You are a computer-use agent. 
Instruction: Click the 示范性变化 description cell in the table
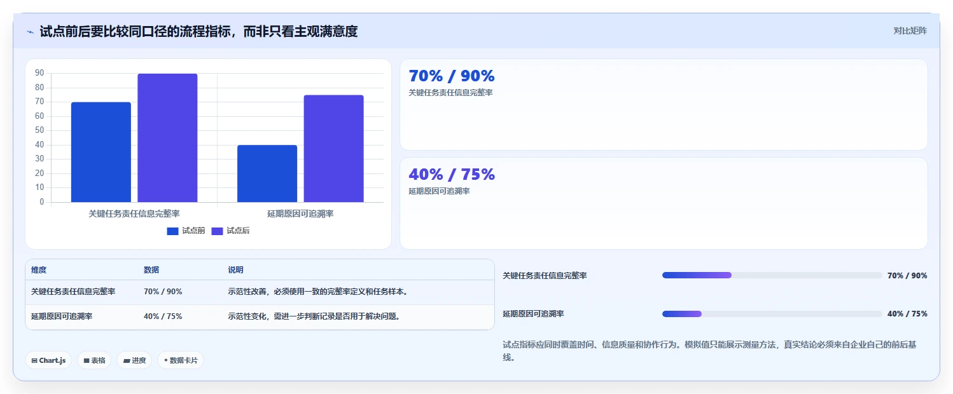(314, 316)
